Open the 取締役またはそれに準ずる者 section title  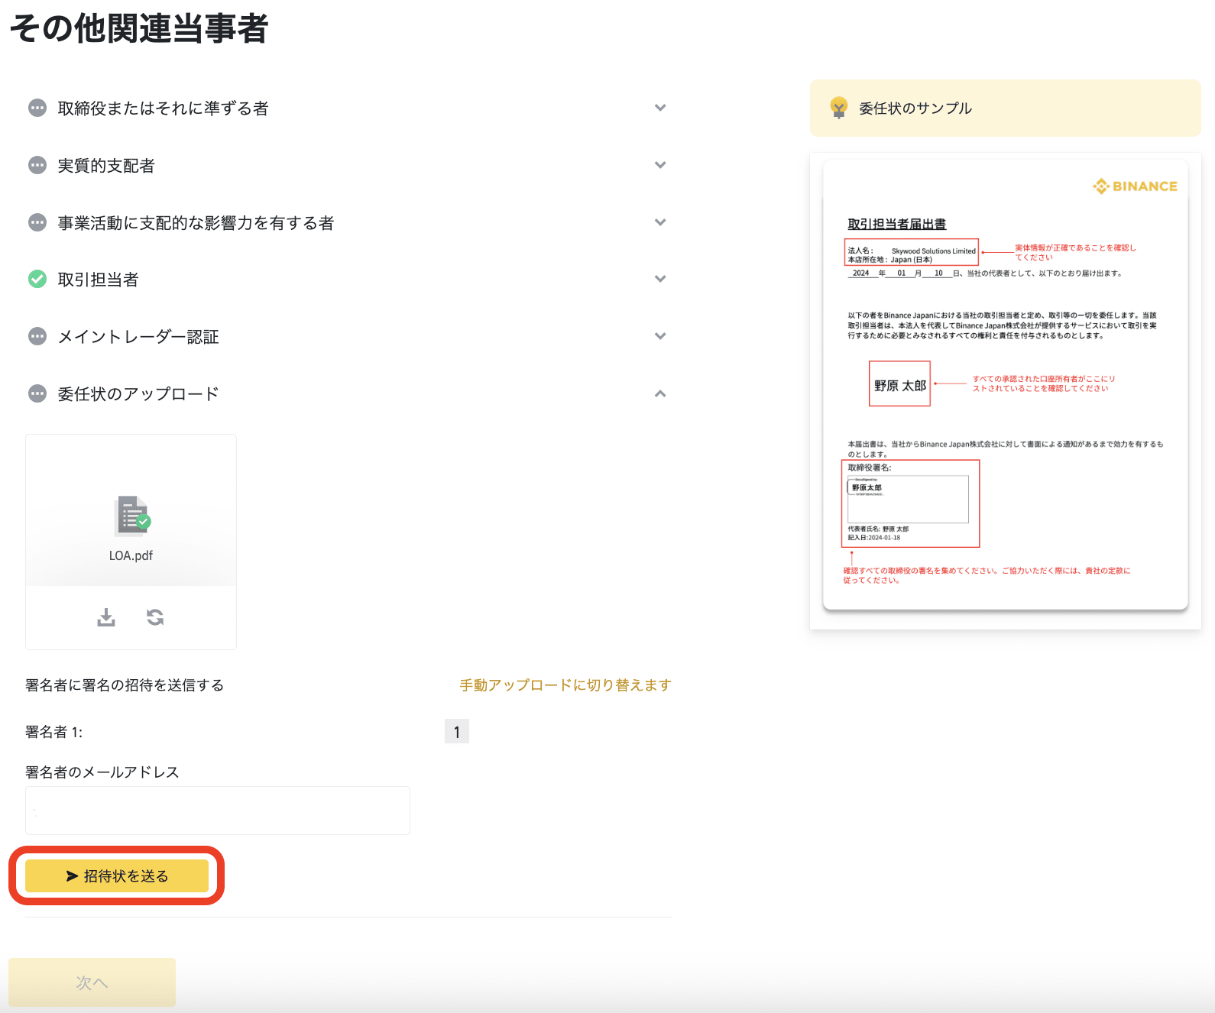point(163,108)
